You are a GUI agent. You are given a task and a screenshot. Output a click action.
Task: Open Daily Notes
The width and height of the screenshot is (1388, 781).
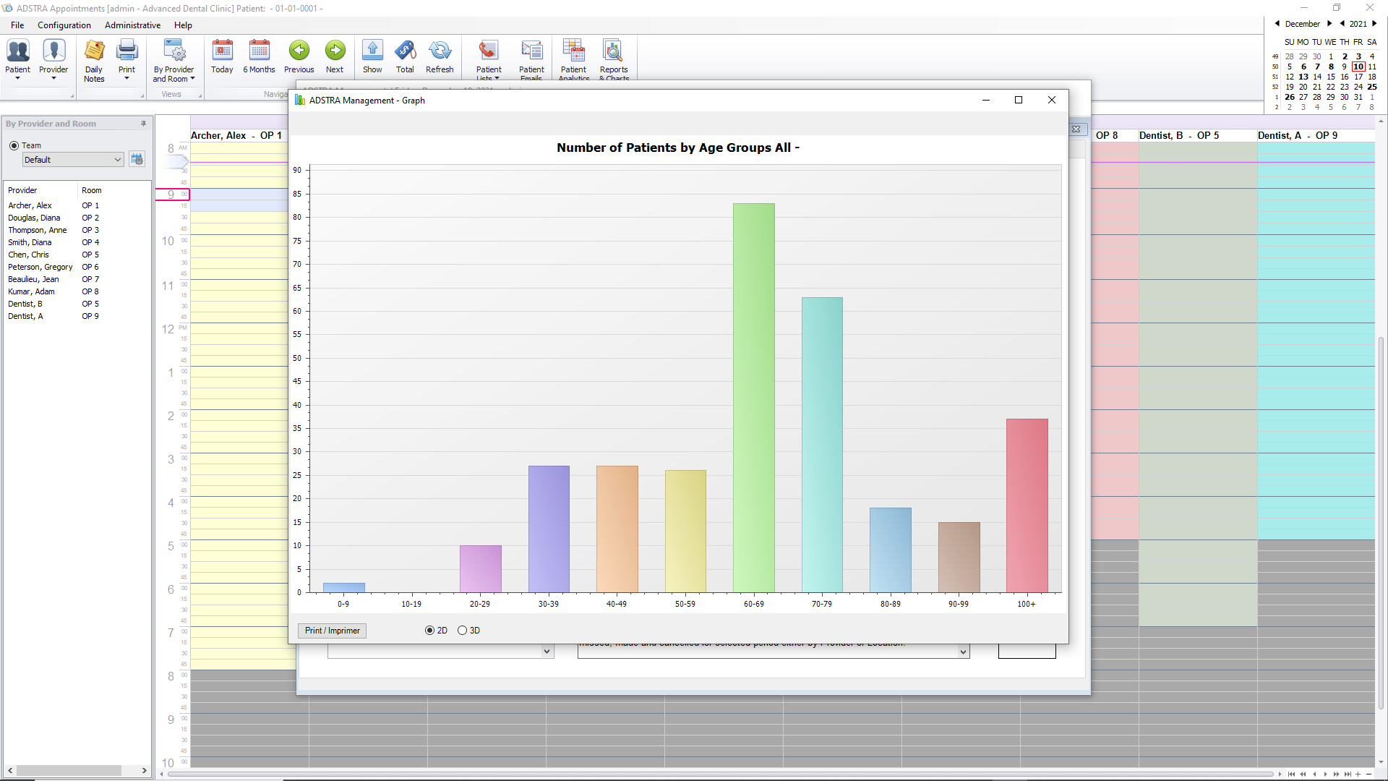tap(94, 58)
